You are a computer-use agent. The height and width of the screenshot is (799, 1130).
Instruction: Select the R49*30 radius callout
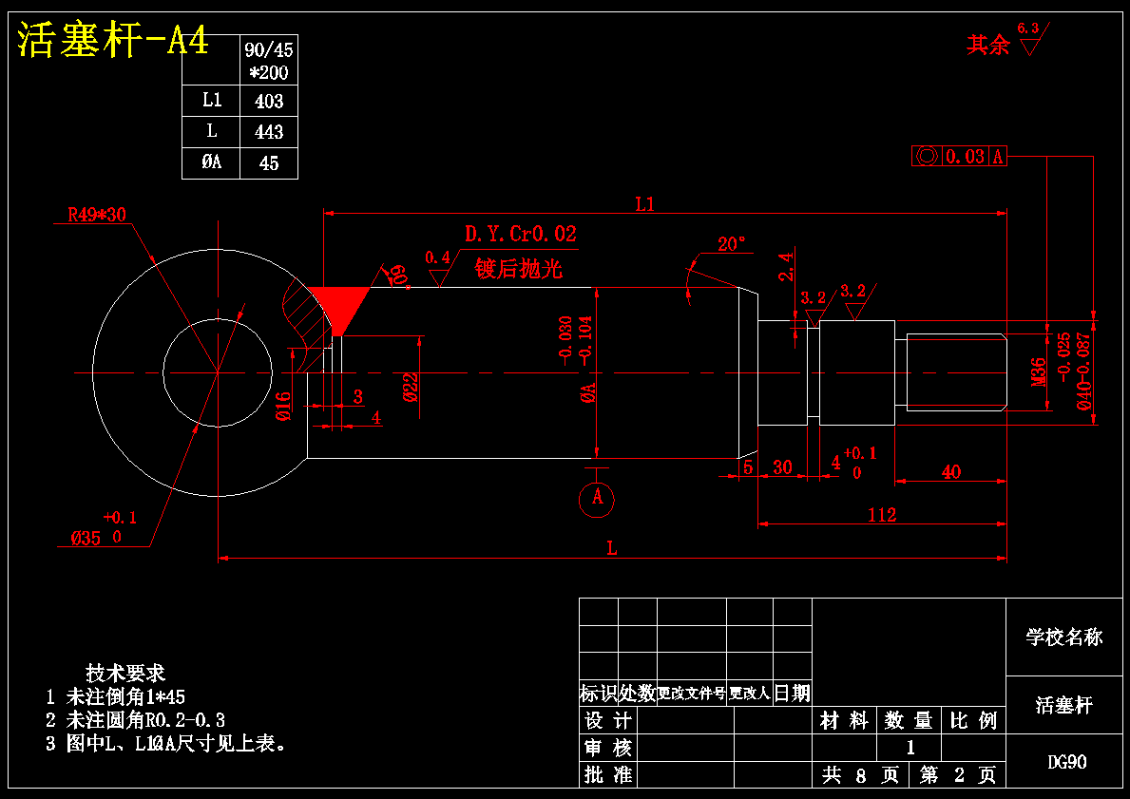97,215
